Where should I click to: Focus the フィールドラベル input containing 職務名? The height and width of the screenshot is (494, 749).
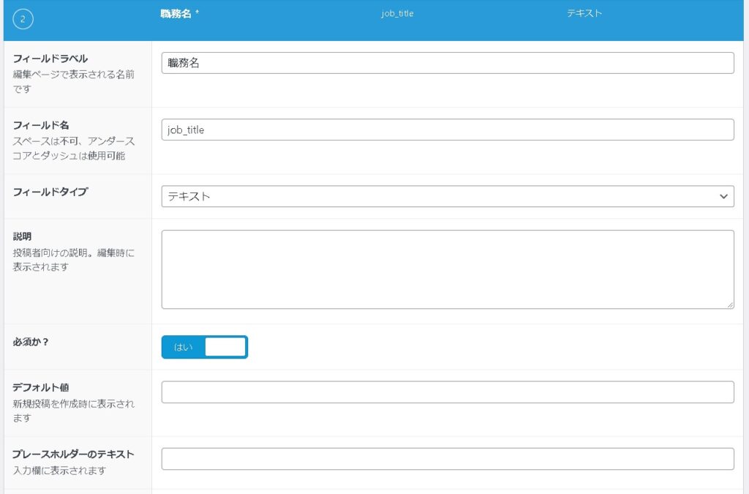447,63
